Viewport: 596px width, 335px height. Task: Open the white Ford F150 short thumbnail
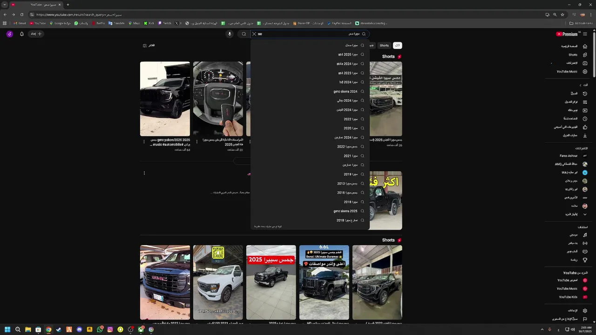218,282
